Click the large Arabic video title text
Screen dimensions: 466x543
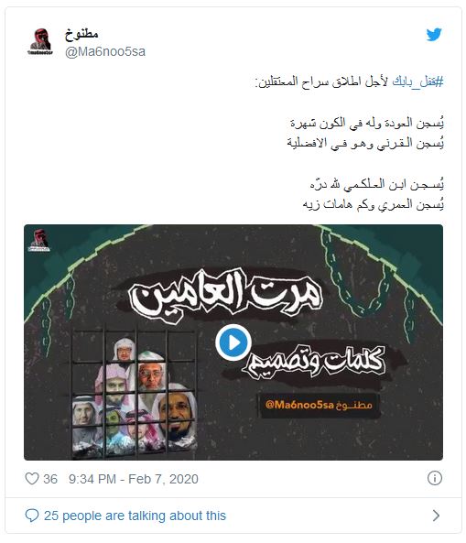pyautogui.click(x=226, y=294)
